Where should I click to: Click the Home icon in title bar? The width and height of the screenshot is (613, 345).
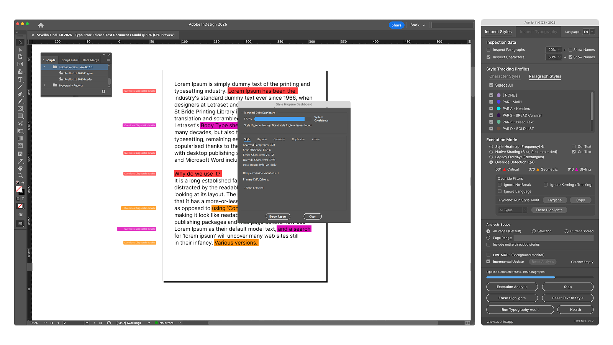tap(41, 25)
